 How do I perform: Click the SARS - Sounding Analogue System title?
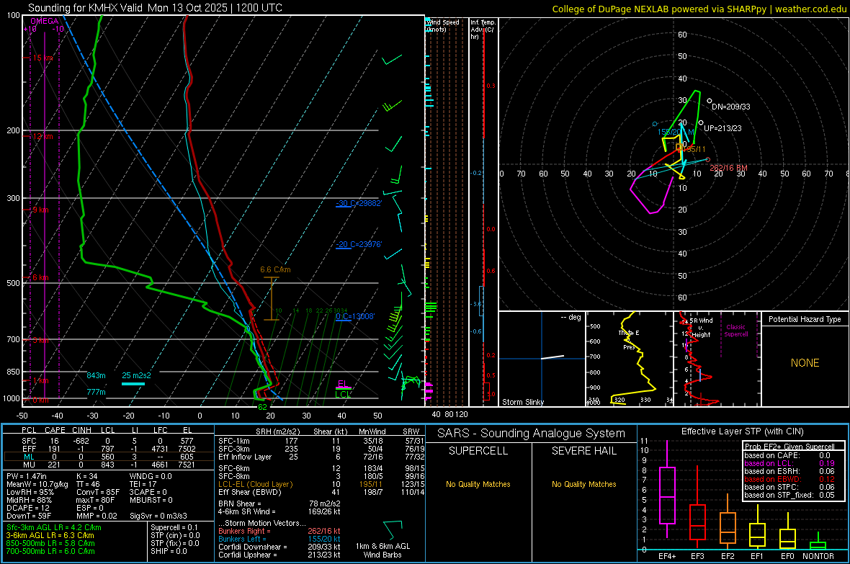pos(531,434)
